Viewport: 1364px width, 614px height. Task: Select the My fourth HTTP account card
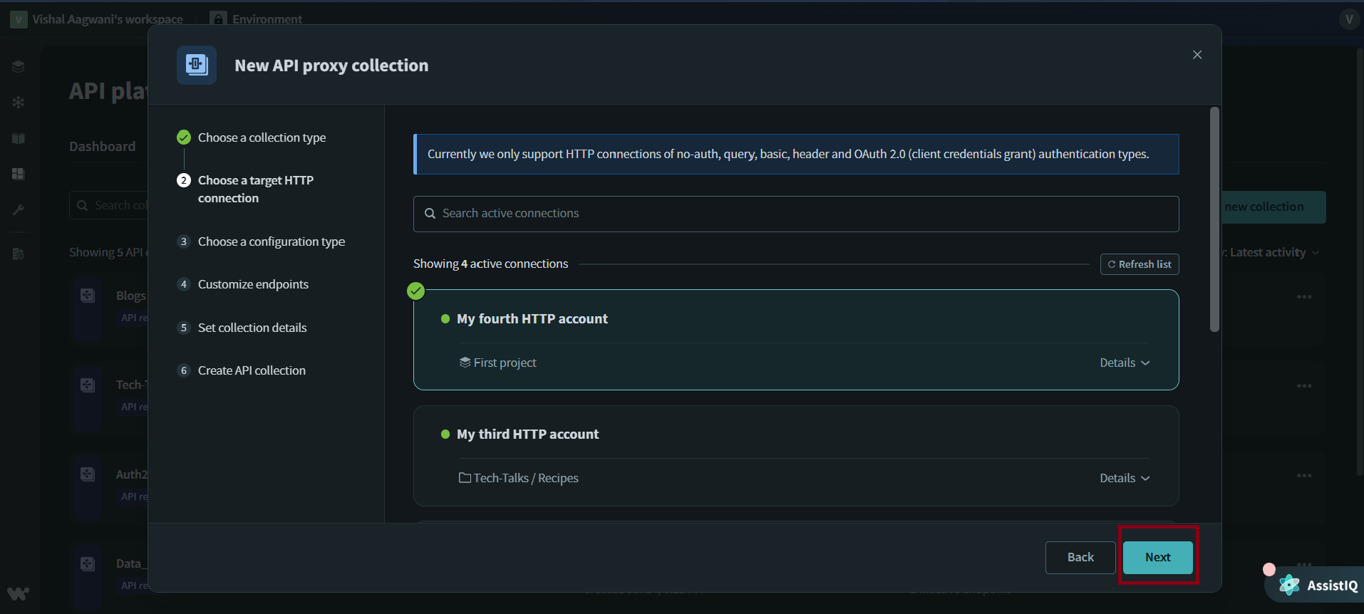(x=796, y=340)
